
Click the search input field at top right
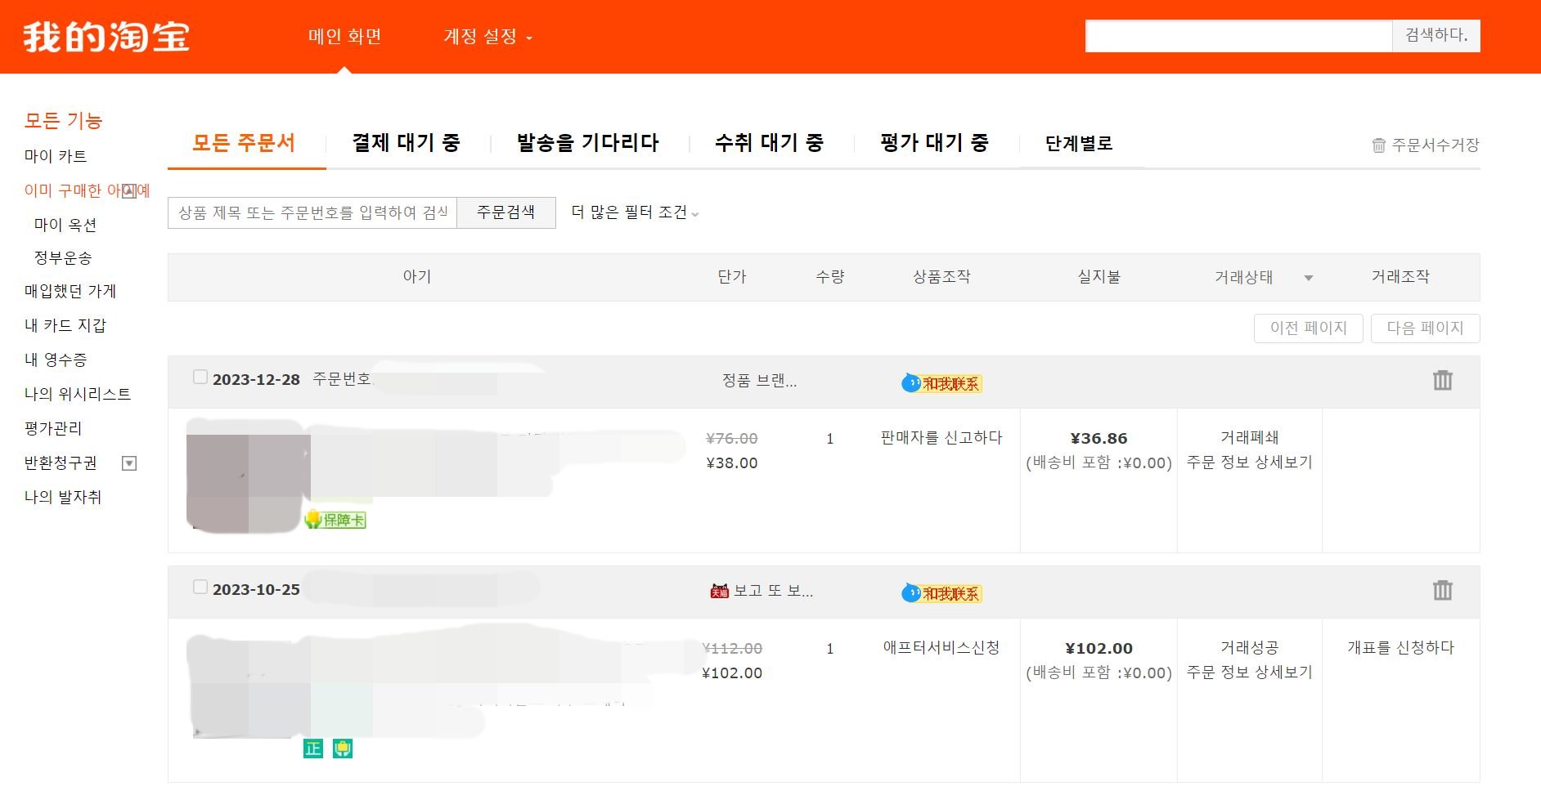click(x=1235, y=36)
